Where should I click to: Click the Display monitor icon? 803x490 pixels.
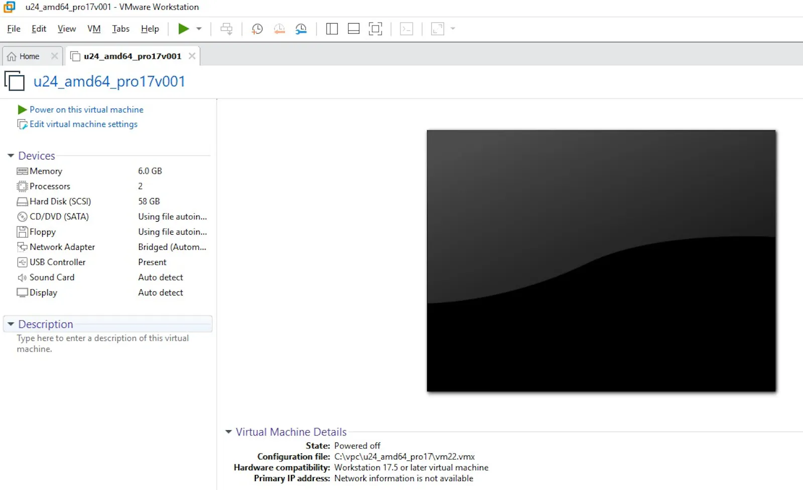click(22, 292)
